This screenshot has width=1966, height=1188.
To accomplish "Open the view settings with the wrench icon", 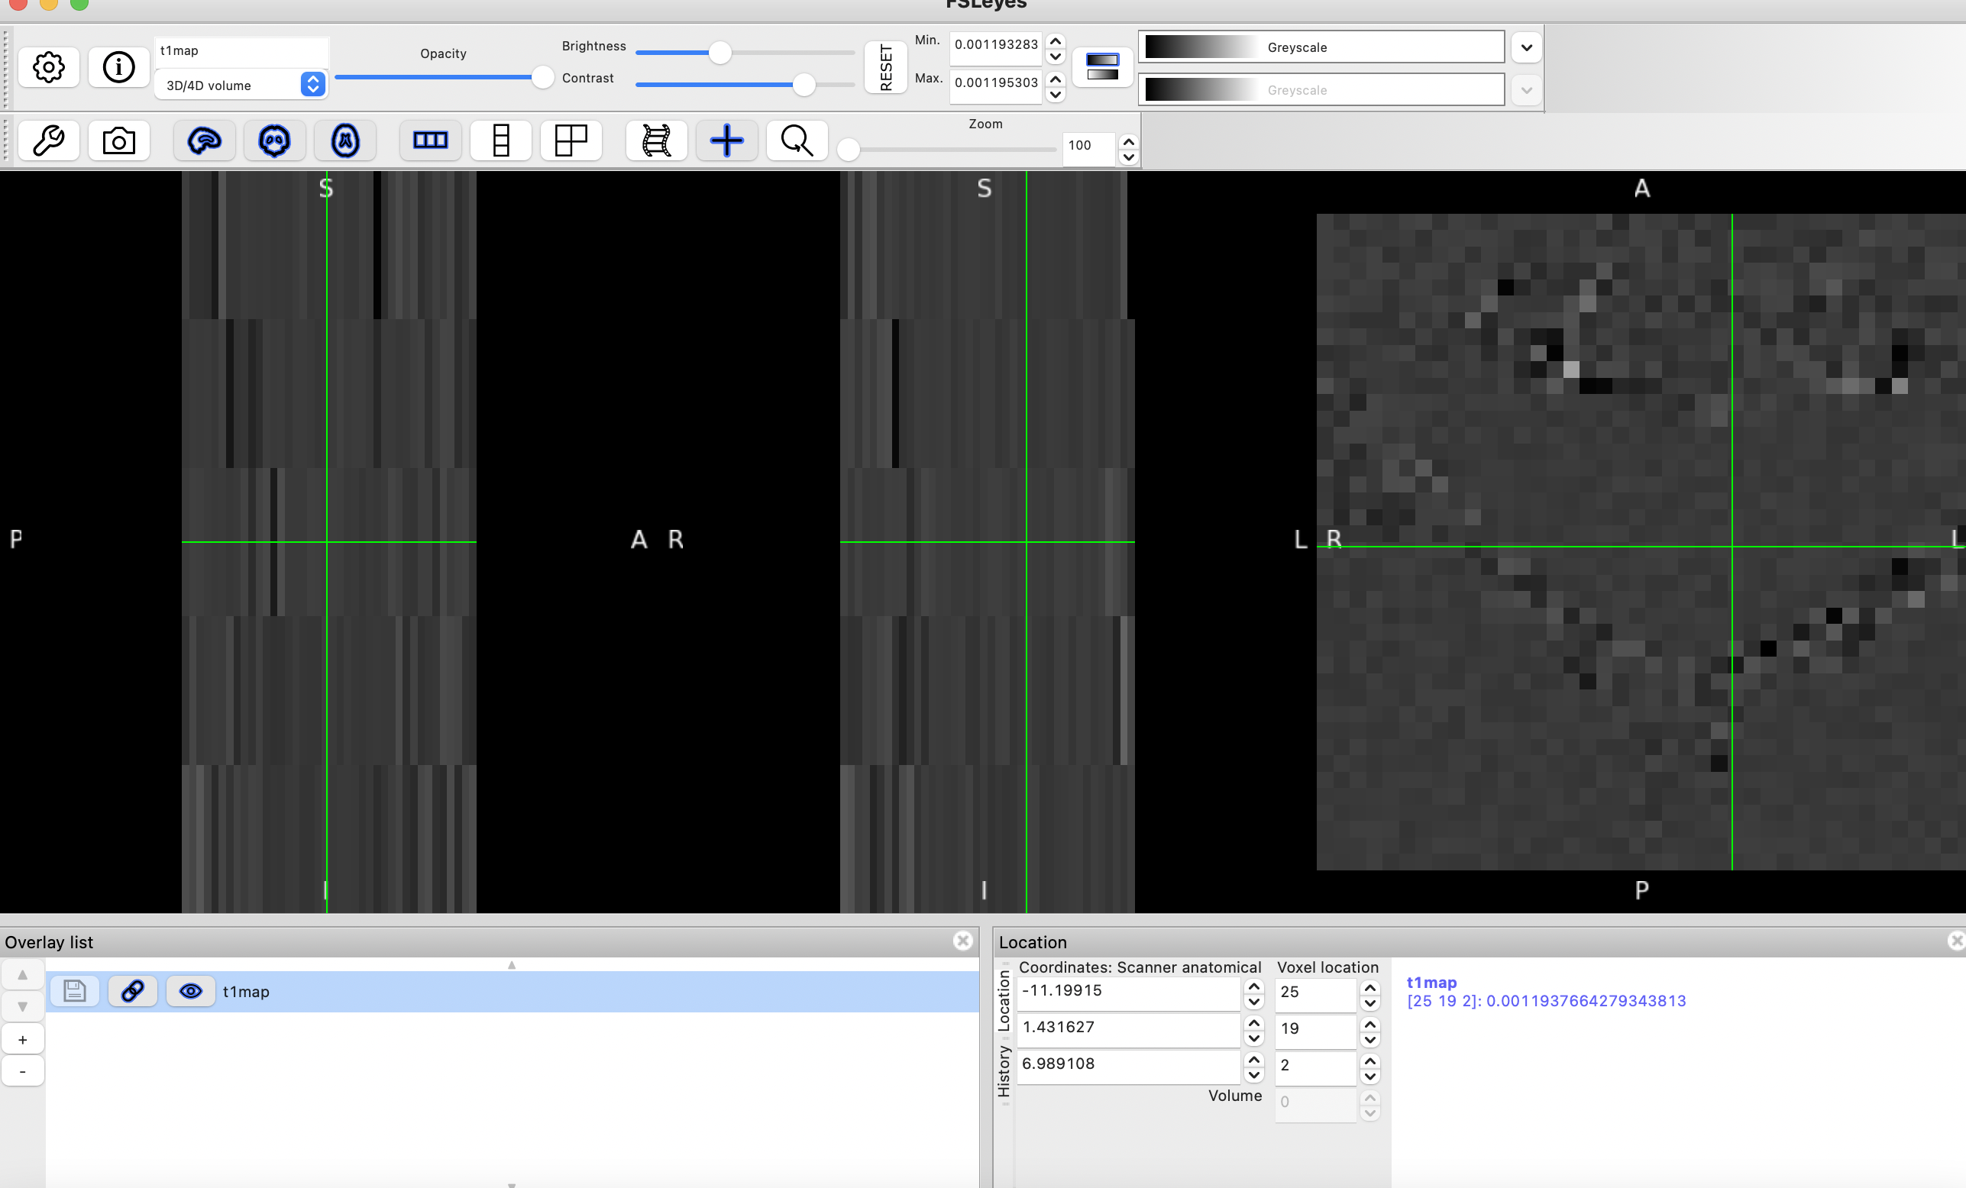I will tap(49, 140).
